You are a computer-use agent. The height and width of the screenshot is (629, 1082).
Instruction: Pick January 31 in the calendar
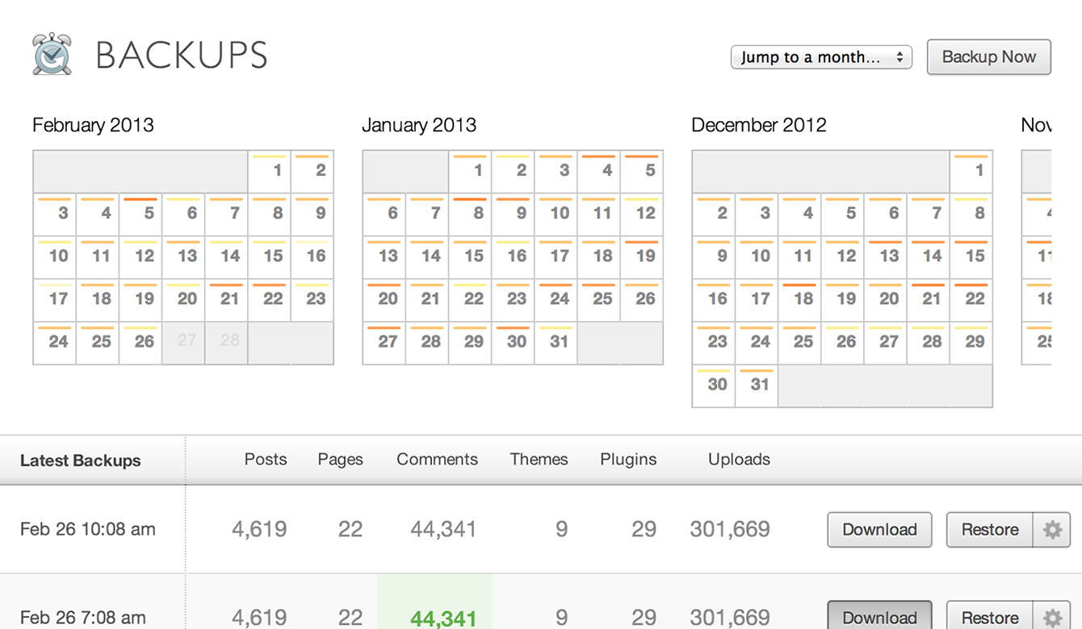tap(556, 343)
